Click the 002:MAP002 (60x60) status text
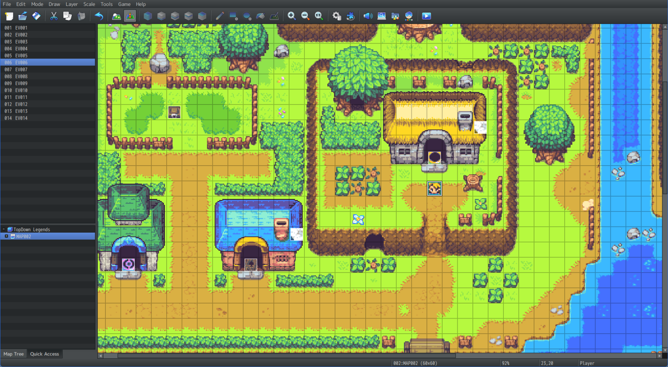Viewport: 668px width, 367px height. pyautogui.click(x=415, y=363)
